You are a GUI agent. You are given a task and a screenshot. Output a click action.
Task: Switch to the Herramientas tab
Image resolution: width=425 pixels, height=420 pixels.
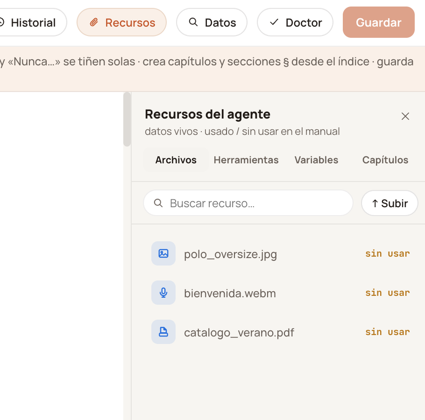pyautogui.click(x=246, y=160)
